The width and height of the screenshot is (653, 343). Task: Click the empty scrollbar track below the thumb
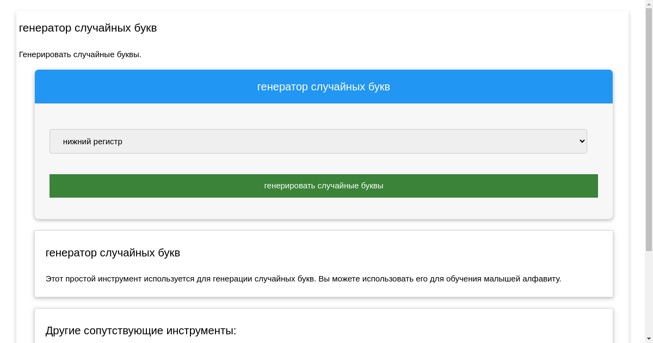(649, 294)
